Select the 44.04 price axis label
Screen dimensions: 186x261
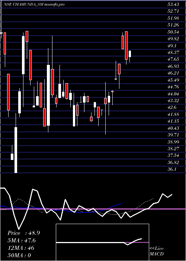pos(173,94)
